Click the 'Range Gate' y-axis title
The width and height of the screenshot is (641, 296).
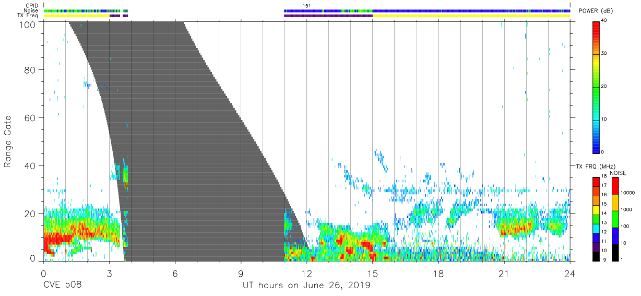pos(8,143)
